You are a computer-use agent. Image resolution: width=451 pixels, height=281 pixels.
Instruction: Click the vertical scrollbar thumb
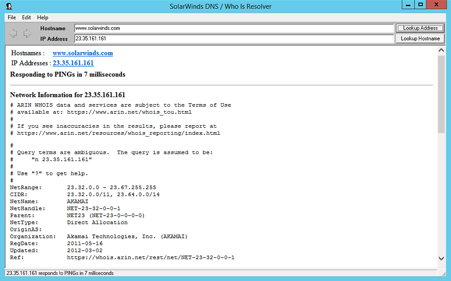[x=441, y=94]
